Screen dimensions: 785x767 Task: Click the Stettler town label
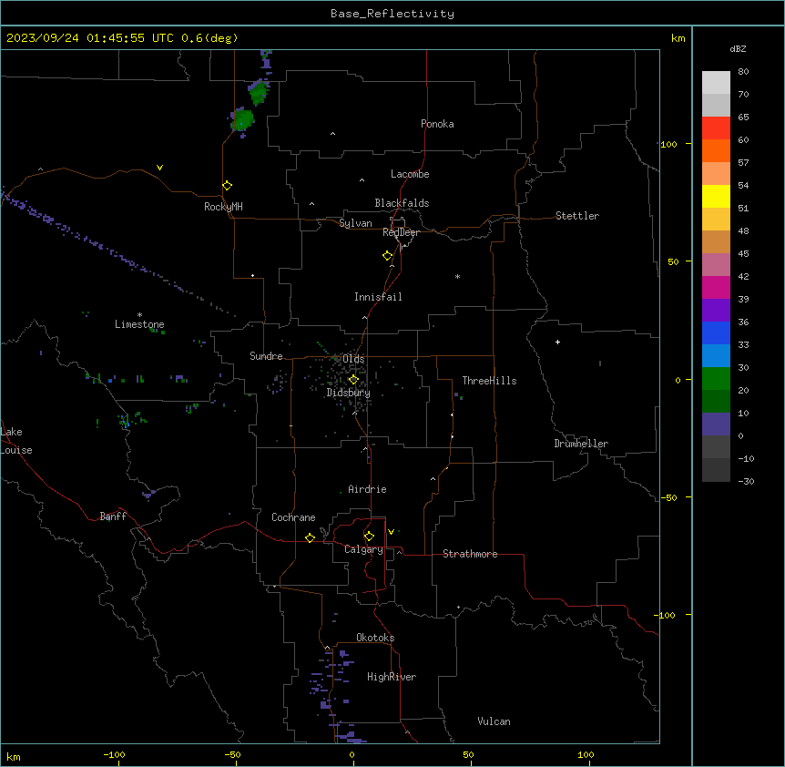coord(577,216)
